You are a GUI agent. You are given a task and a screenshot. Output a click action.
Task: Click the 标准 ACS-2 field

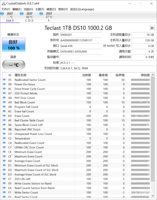pos(107,63)
